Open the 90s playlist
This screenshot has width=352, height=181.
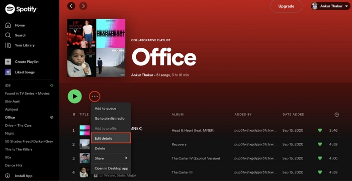[8, 157]
